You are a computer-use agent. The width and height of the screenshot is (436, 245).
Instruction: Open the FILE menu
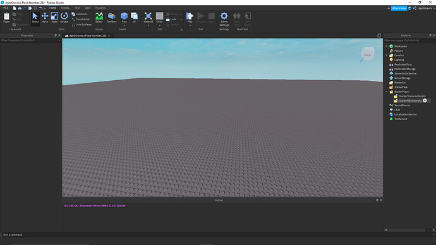6,8
